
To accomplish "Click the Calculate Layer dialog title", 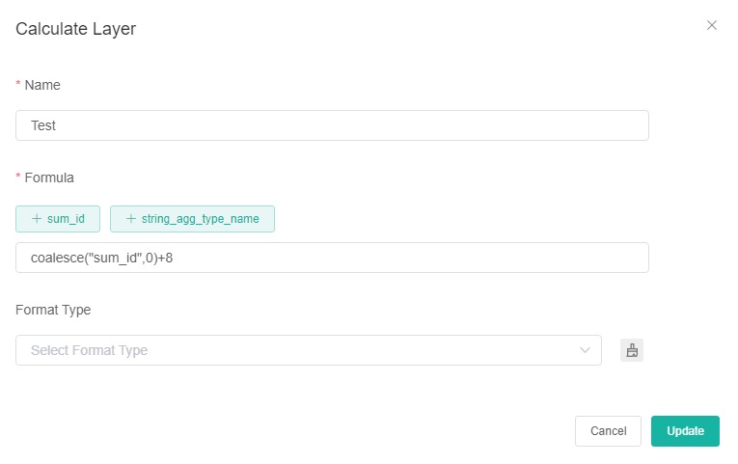I will click(75, 29).
